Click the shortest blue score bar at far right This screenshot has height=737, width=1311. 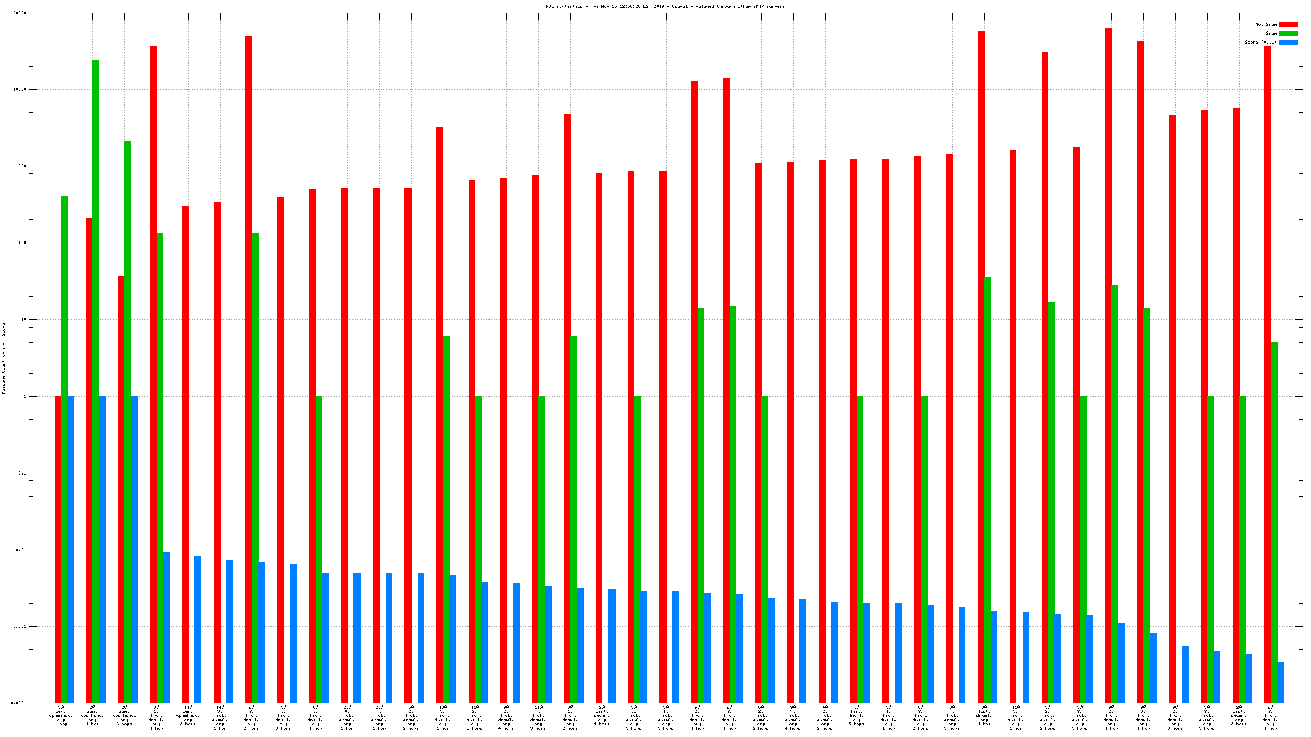point(1281,682)
